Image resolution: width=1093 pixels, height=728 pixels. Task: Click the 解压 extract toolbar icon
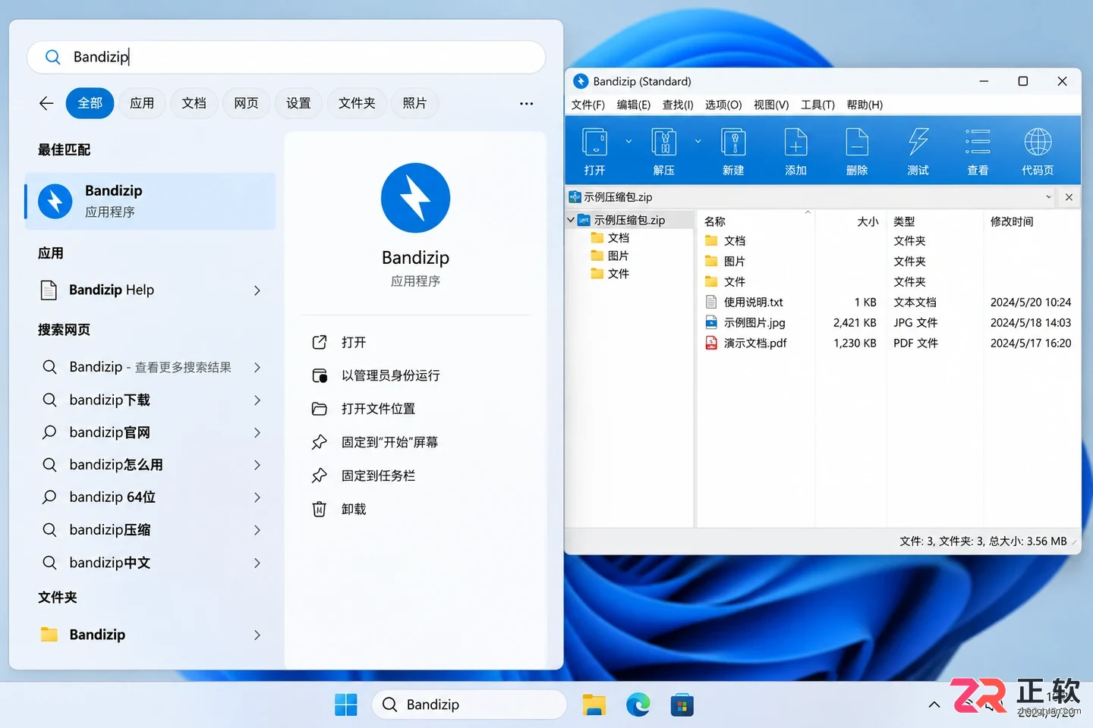pyautogui.click(x=664, y=143)
